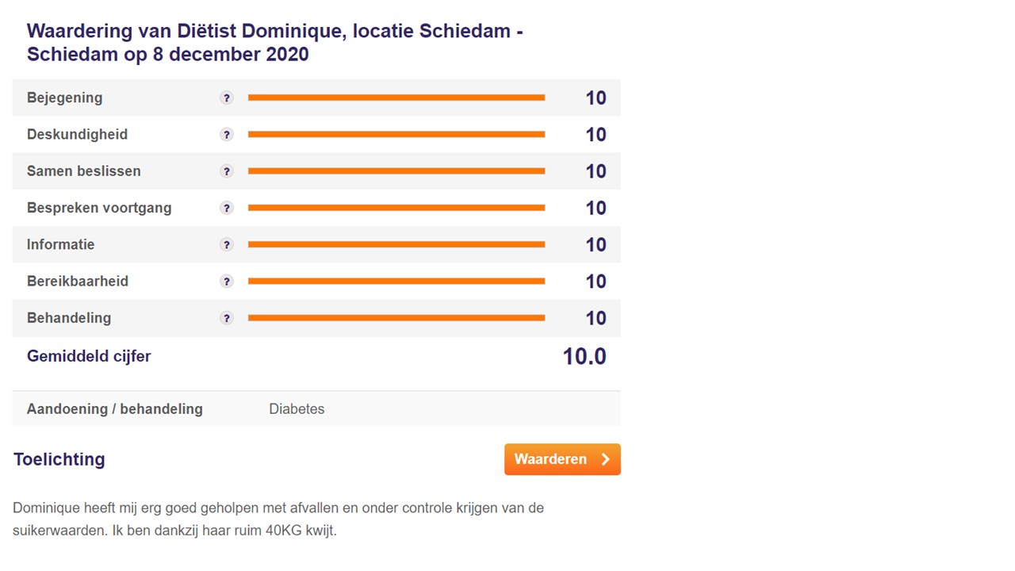Click the 10.0 average score
The height and width of the screenshot is (571, 1015).
pyautogui.click(x=584, y=357)
